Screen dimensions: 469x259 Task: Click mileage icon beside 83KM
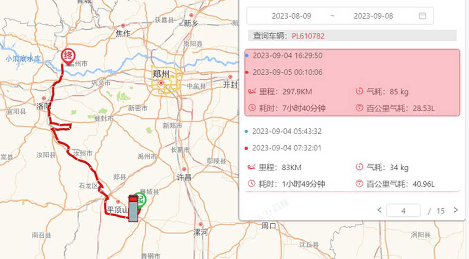[x=251, y=167]
